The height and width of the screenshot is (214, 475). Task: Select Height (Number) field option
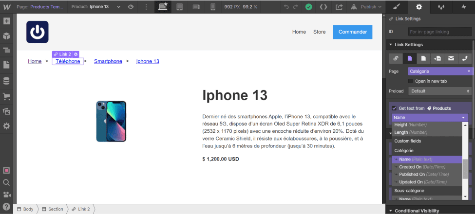[x=427, y=125]
